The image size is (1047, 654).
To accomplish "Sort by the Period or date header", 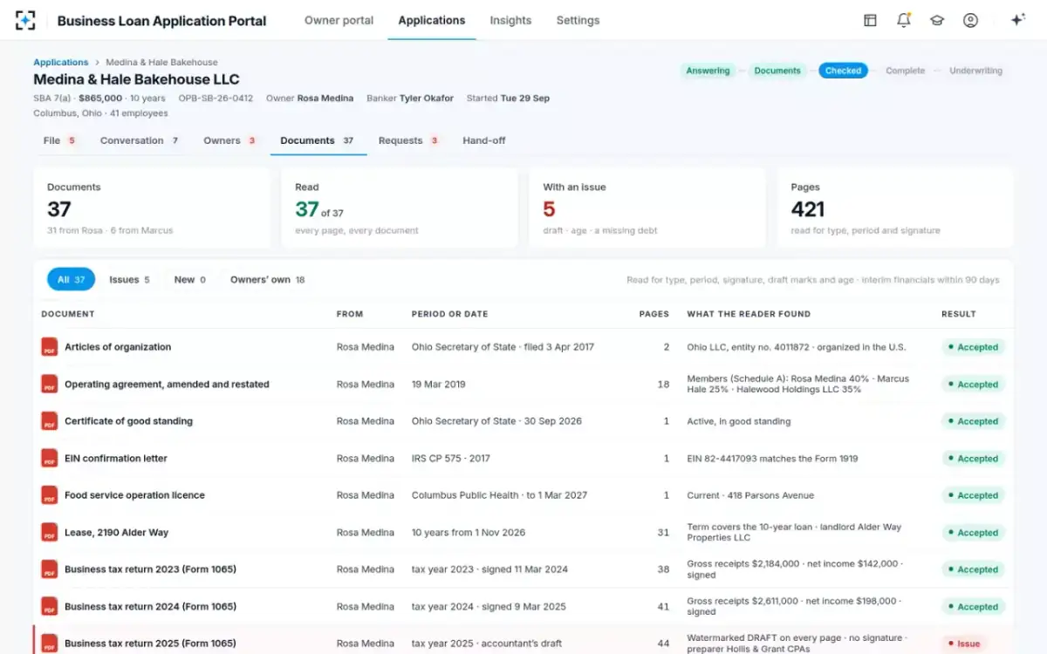I will point(449,314).
